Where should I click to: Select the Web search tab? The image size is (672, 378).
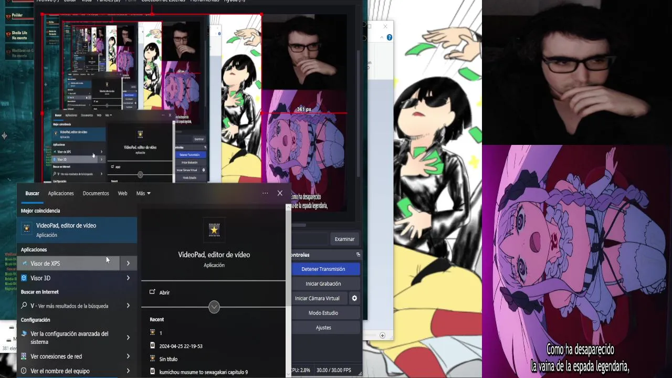point(122,193)
